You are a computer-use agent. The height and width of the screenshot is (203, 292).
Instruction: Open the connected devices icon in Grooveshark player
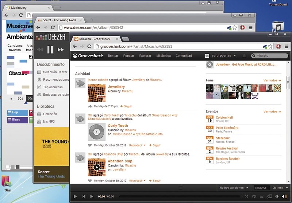[x=269, y=196]
